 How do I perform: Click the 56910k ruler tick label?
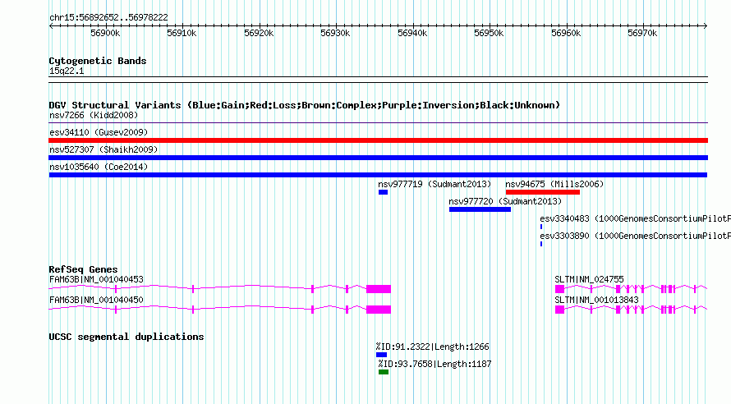point(182,33)
